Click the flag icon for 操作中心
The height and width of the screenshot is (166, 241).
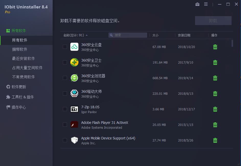(x=8, y=107)
